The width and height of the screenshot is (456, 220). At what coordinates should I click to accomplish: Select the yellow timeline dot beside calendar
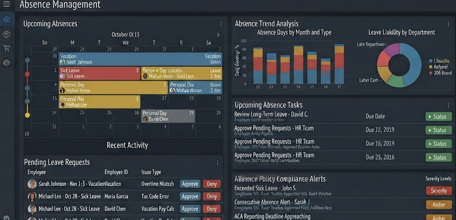pyautogui.click(x=27, y=115)
